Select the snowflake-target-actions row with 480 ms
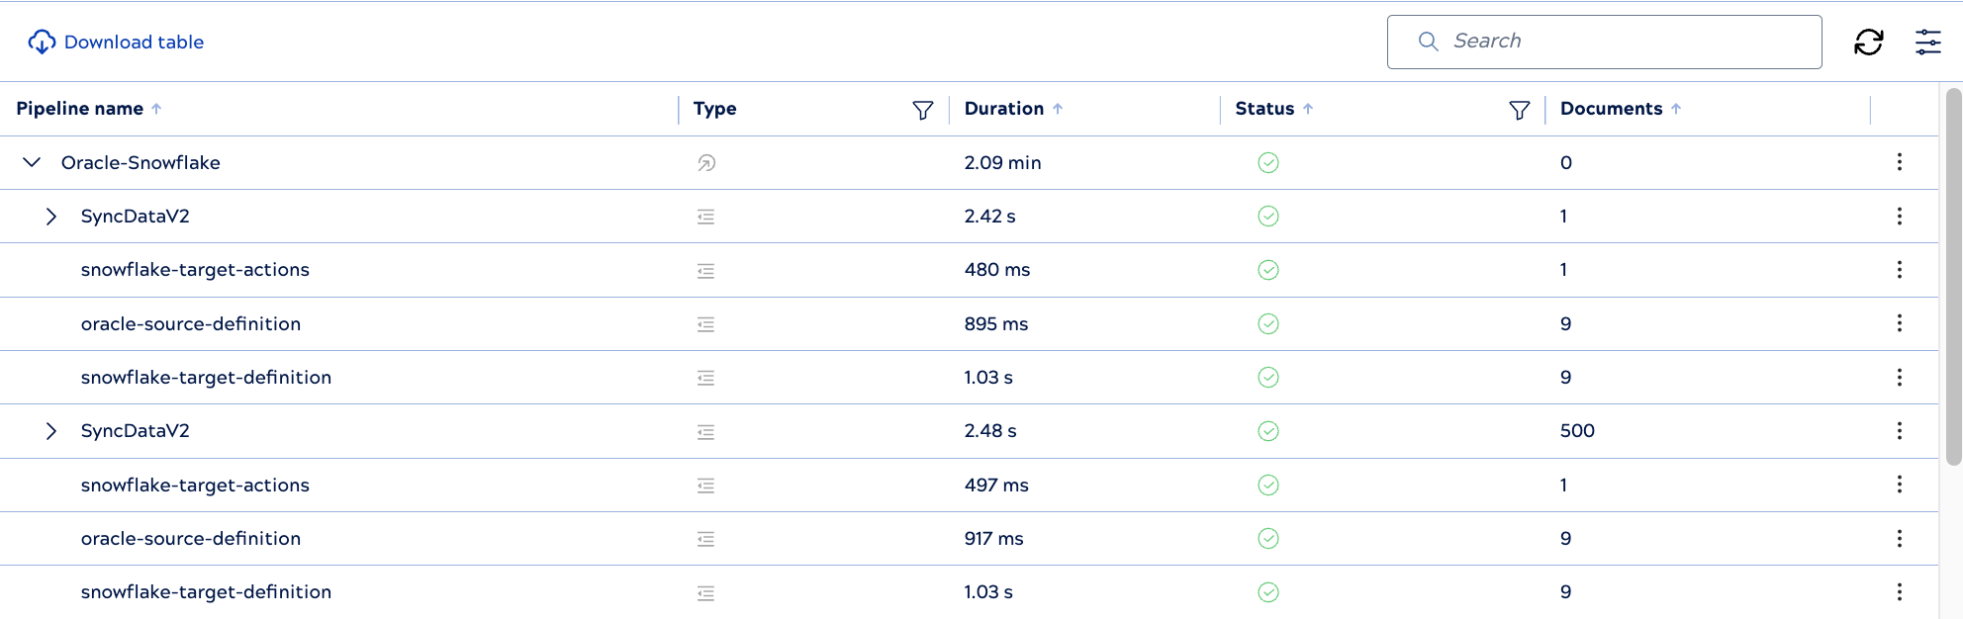1963x619 pixels. click(x=195, y=270)
